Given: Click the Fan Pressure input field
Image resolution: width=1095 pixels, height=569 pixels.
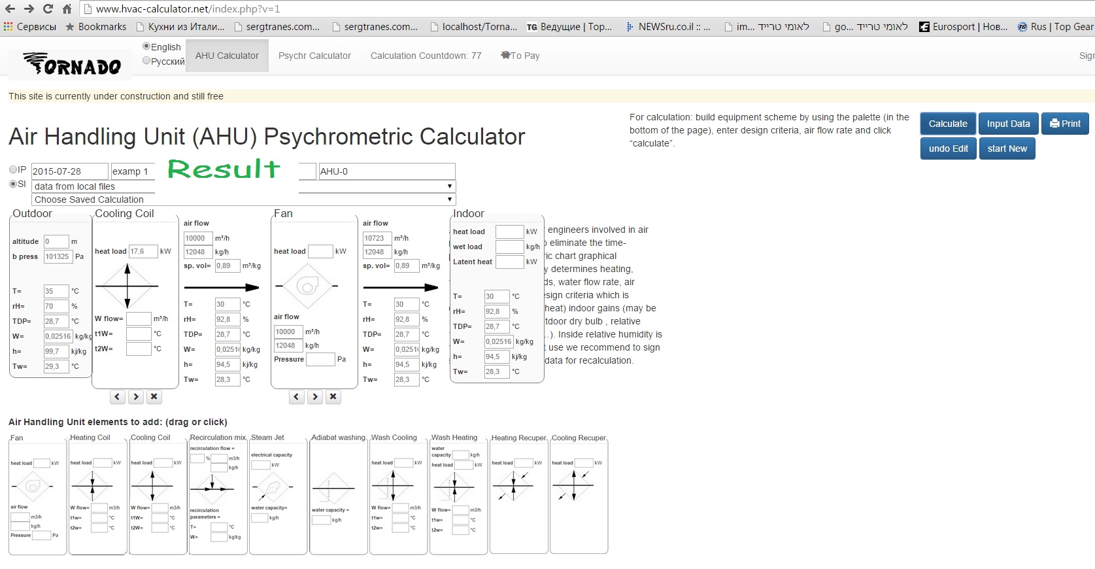Looking at the screenshot, I should point(320,359).
